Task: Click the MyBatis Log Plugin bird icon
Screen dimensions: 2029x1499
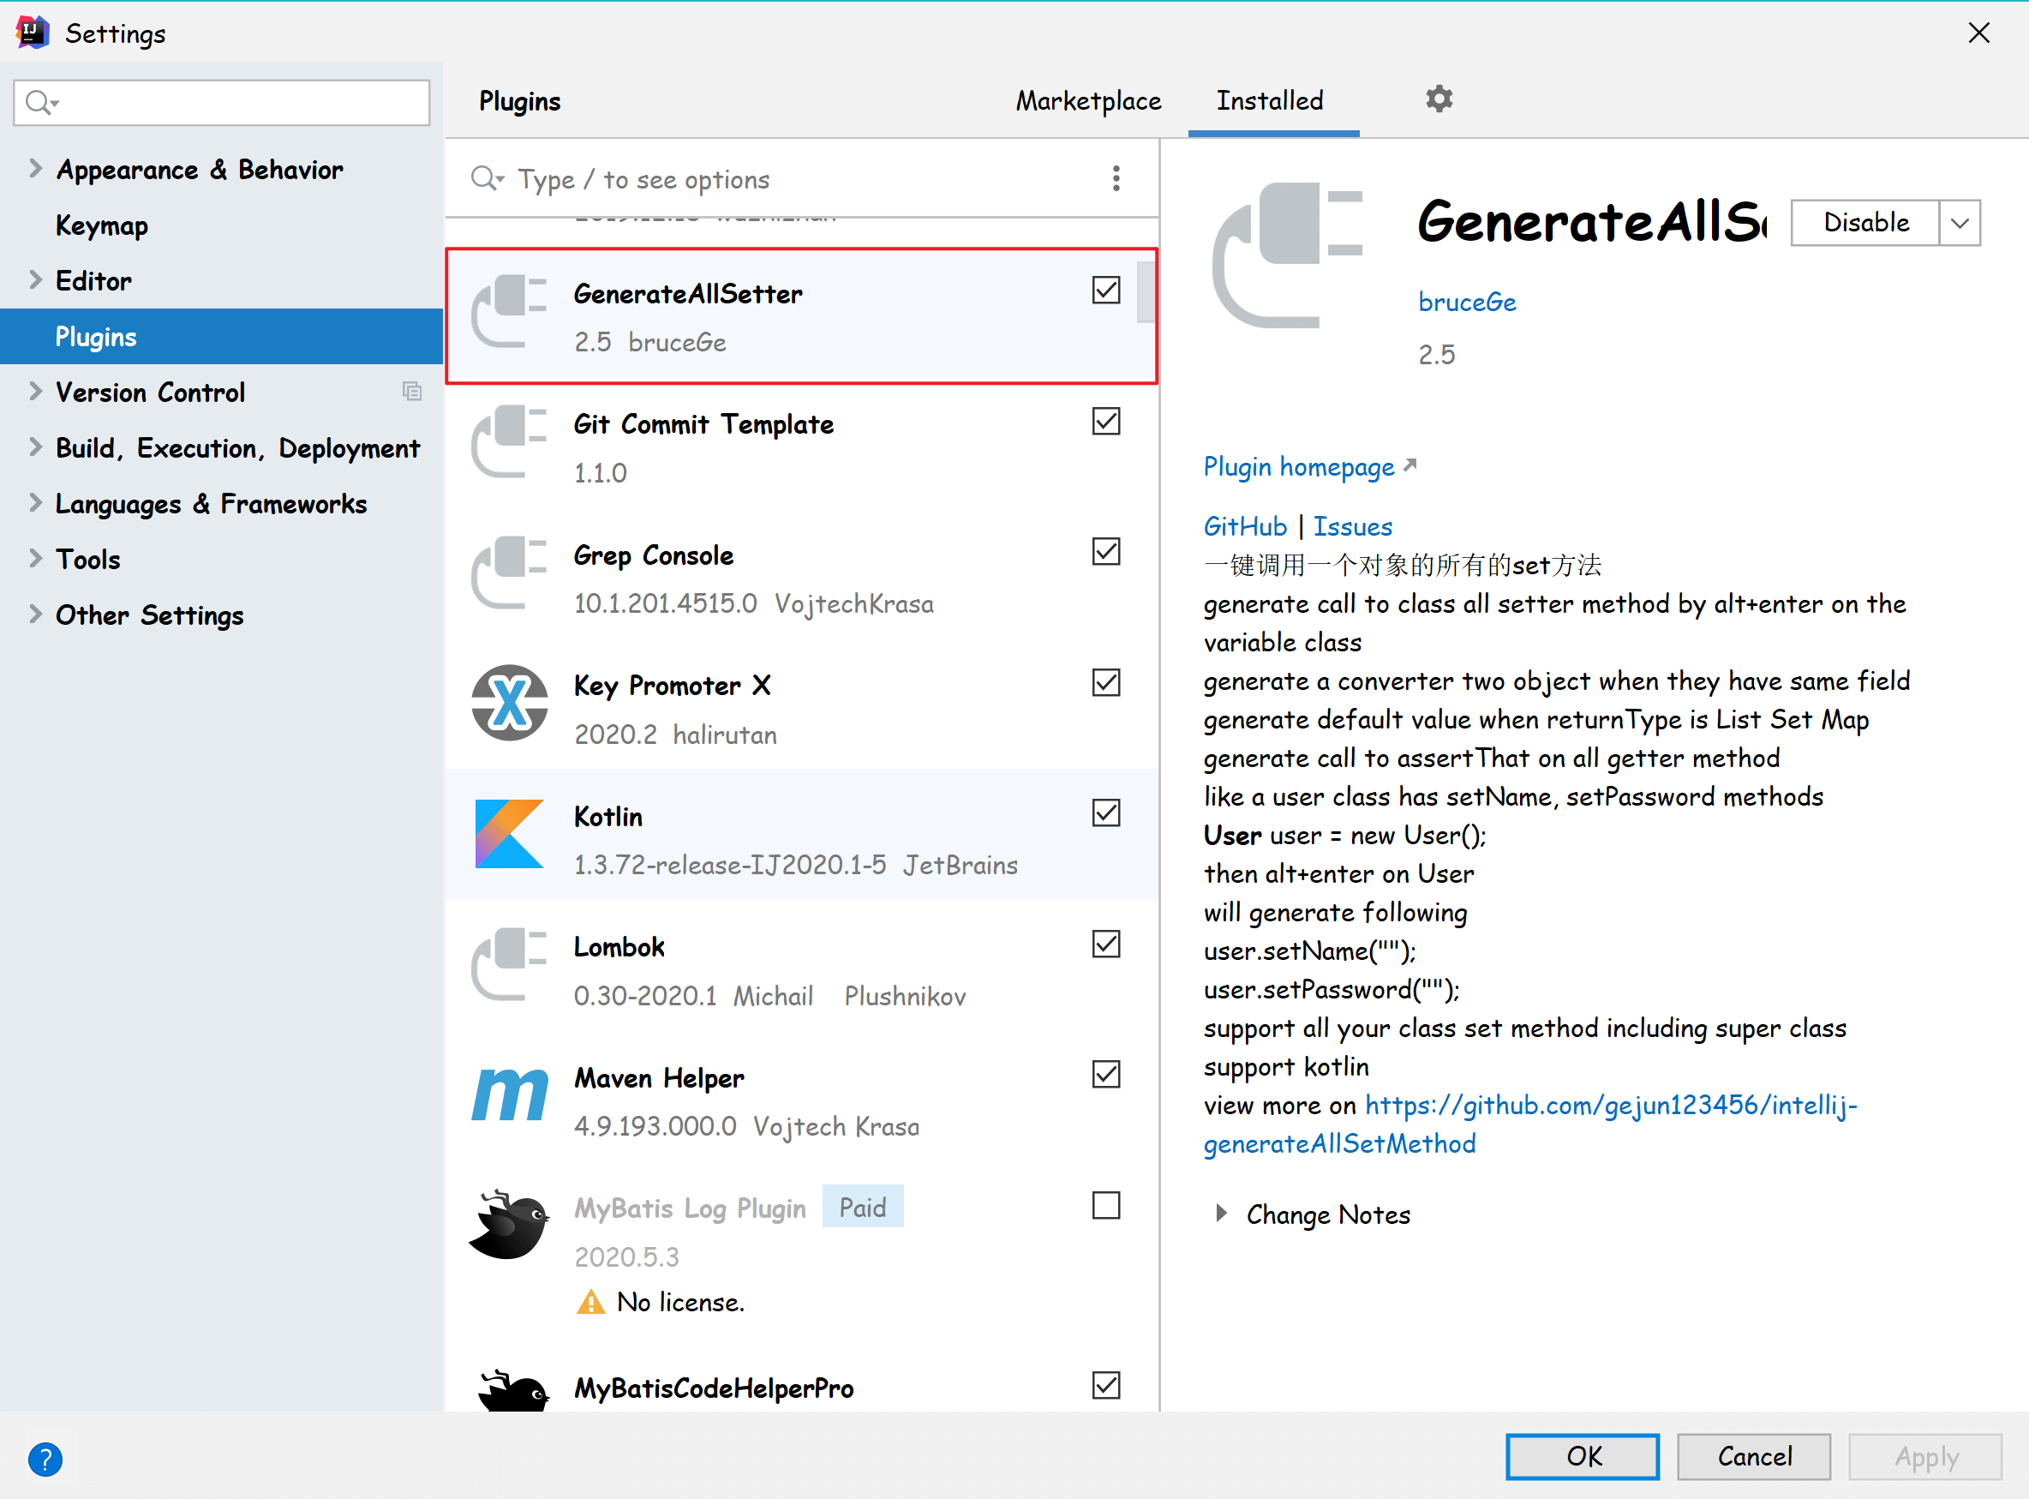Action: pos(510,1226)
